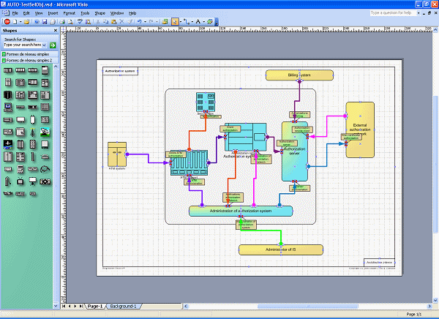Open the Edit menu
This screenshot has height=319, width=439.
26,13
